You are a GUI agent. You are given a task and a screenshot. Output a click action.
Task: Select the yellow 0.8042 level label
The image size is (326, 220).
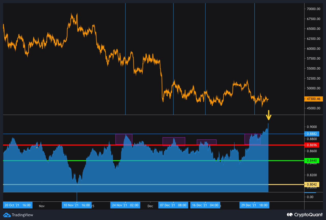pos(312,185)
